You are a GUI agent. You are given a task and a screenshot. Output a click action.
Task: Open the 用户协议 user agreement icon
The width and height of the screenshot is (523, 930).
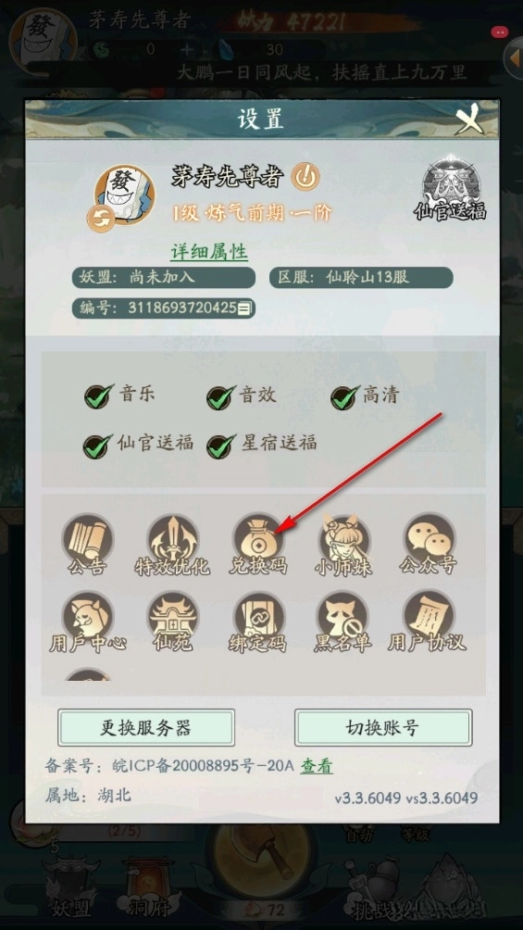point(428,620)
